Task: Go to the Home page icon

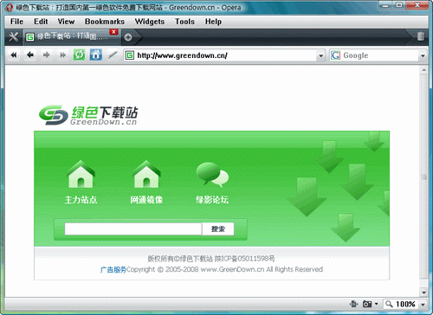Action: point(95,55)
